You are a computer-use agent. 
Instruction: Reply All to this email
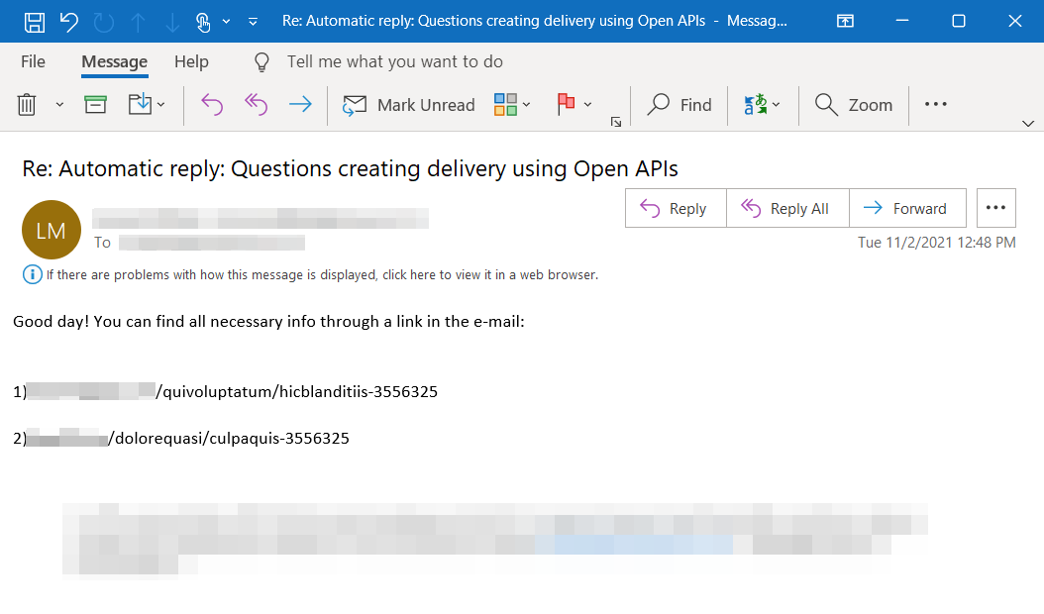tap(787, 208)
